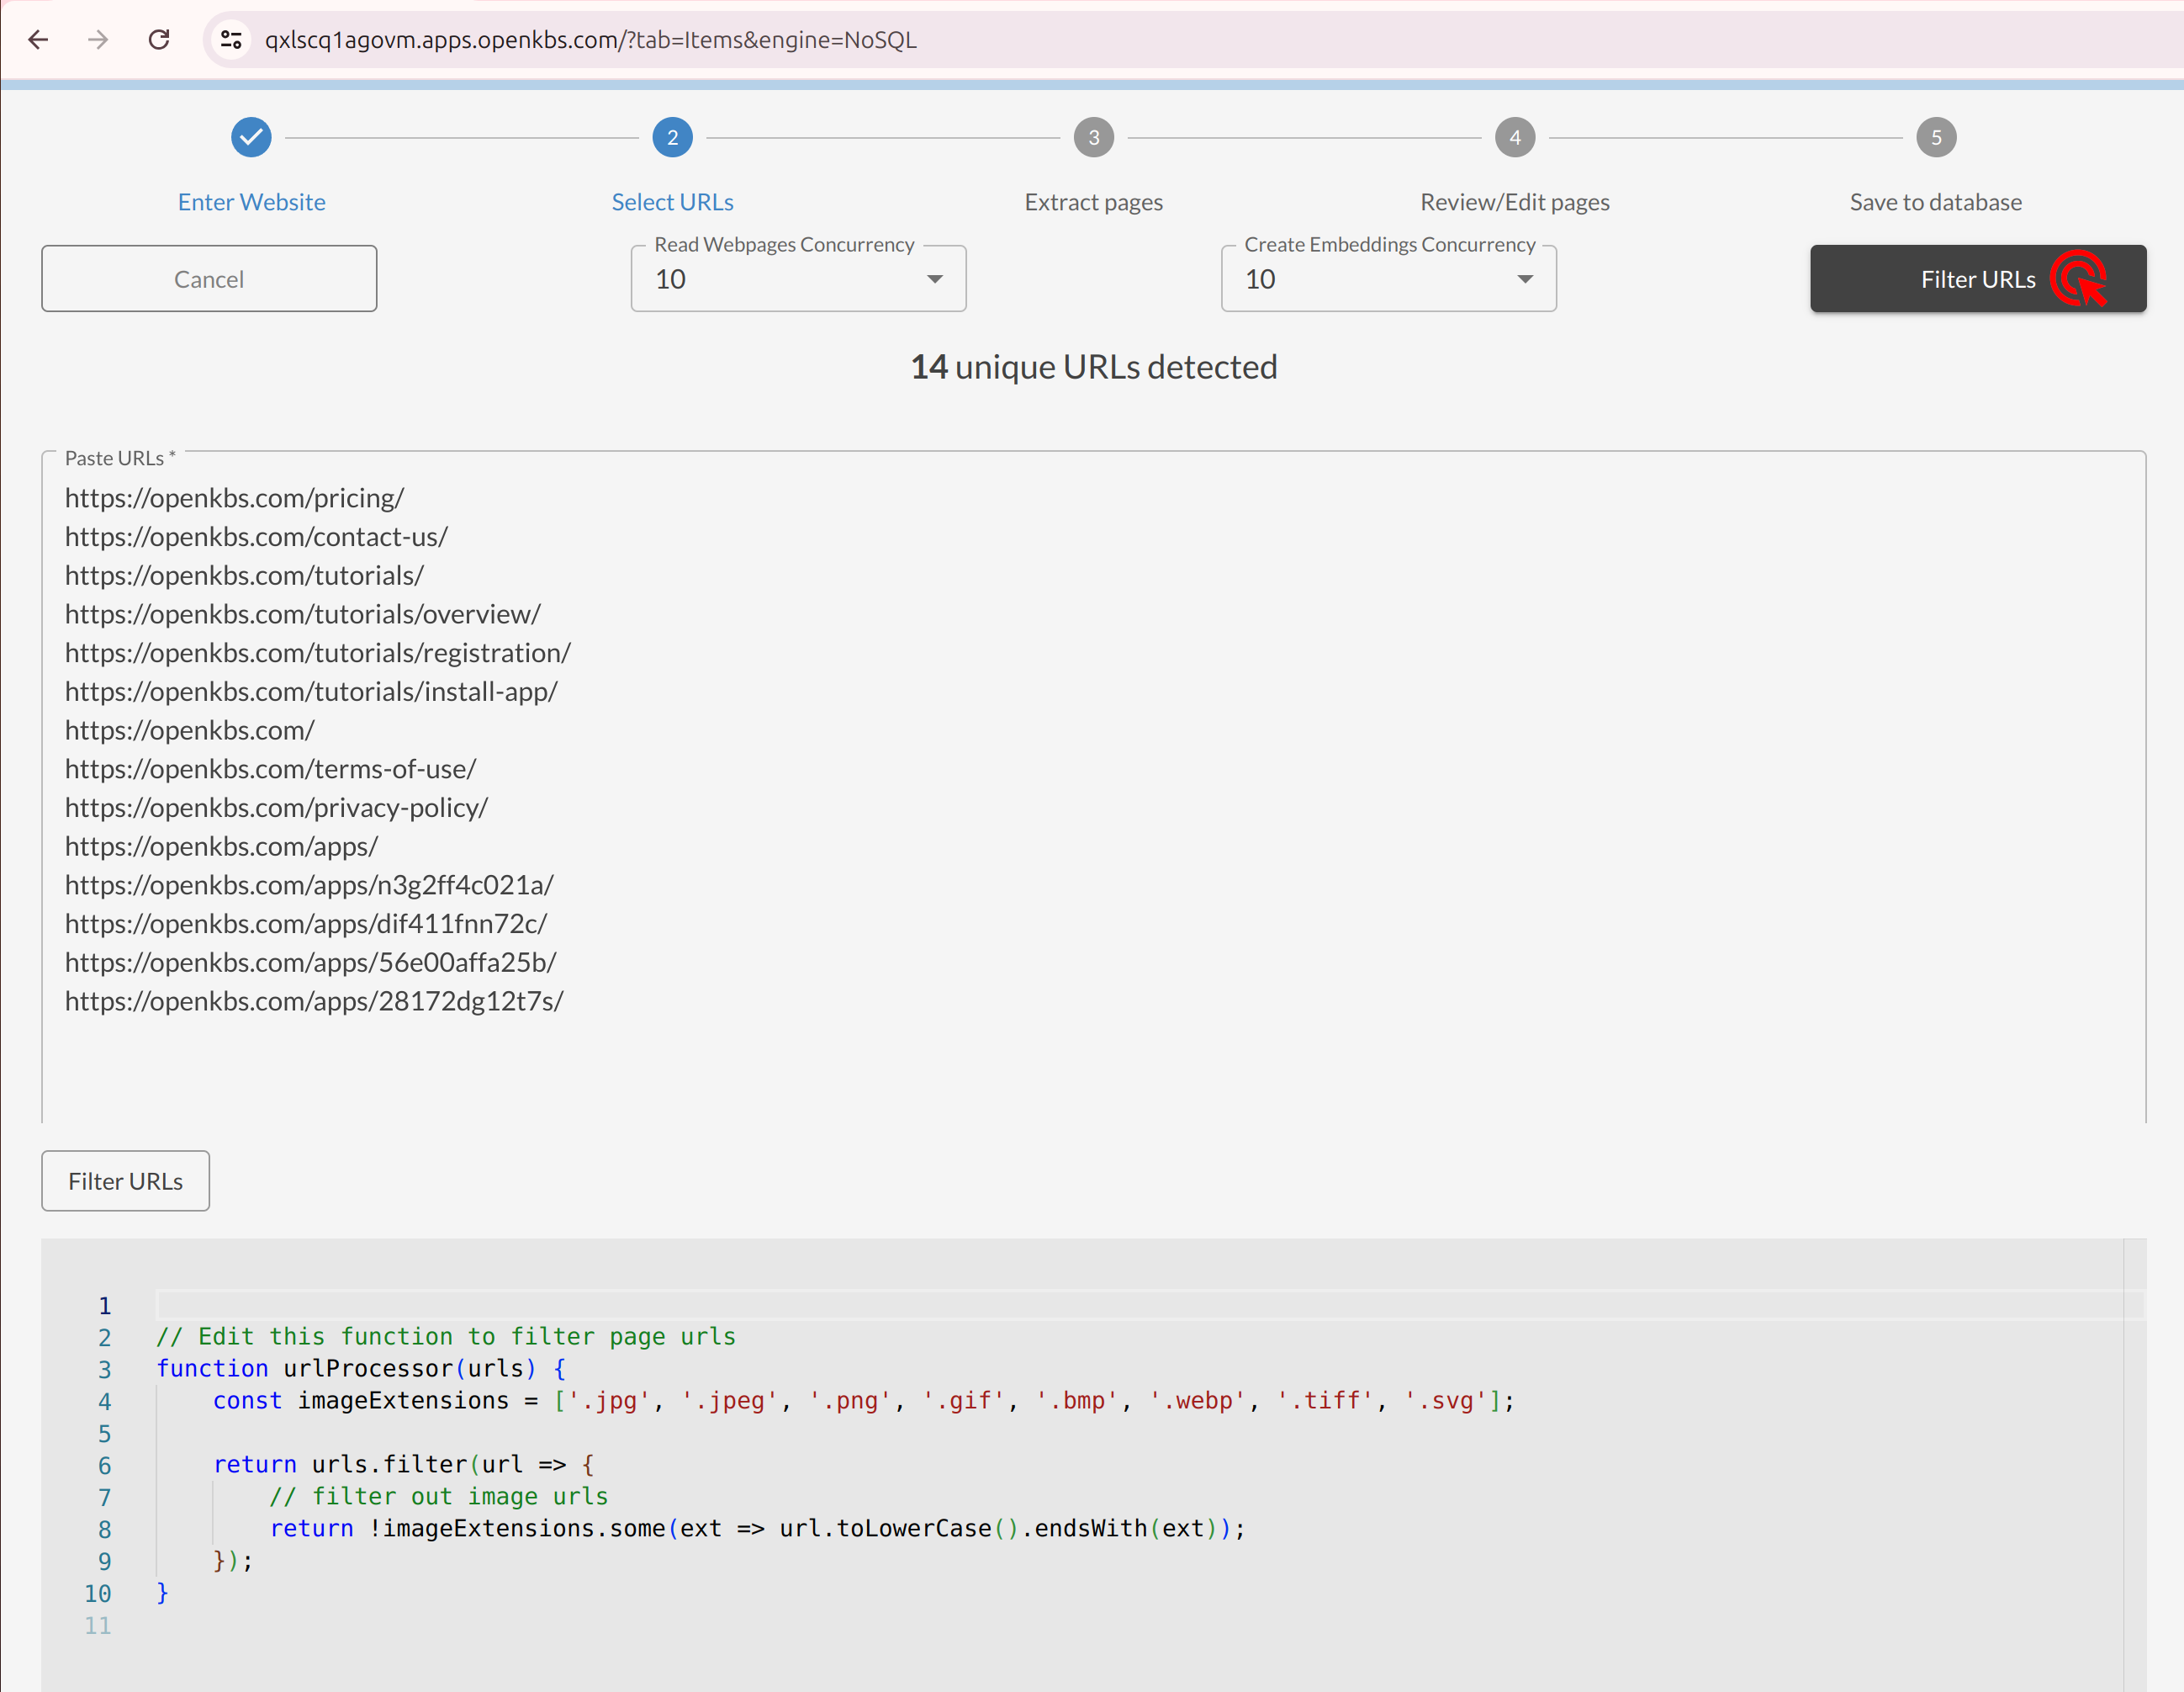Click the https://openkbs.com/tutorials/ line

pyautogui.click(x=245, y=575)
